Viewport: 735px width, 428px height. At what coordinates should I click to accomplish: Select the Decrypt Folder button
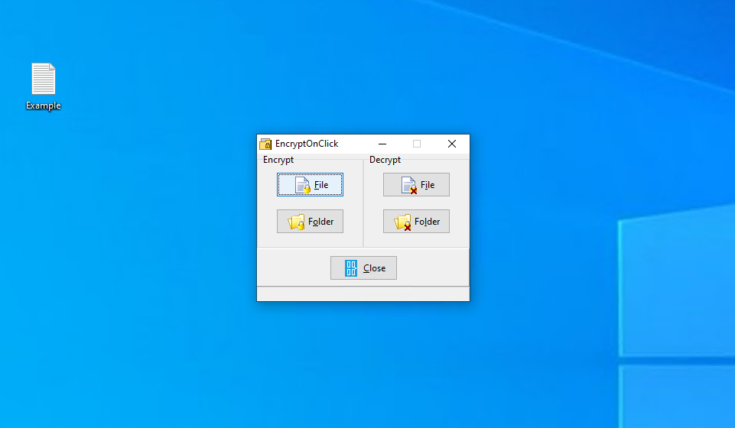pyautogui.click(x=416, y=221)
